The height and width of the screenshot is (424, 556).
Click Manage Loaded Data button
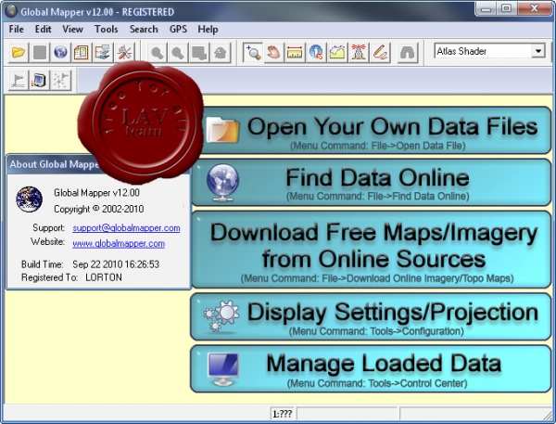[371, 369]
